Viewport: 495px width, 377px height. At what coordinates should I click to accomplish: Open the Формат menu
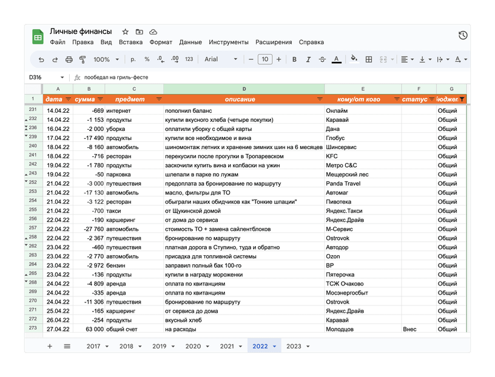point(161,42)
